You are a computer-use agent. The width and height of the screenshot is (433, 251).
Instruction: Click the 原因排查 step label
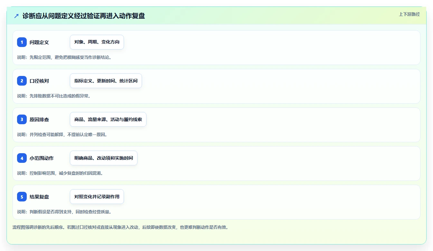coord(39,119)
